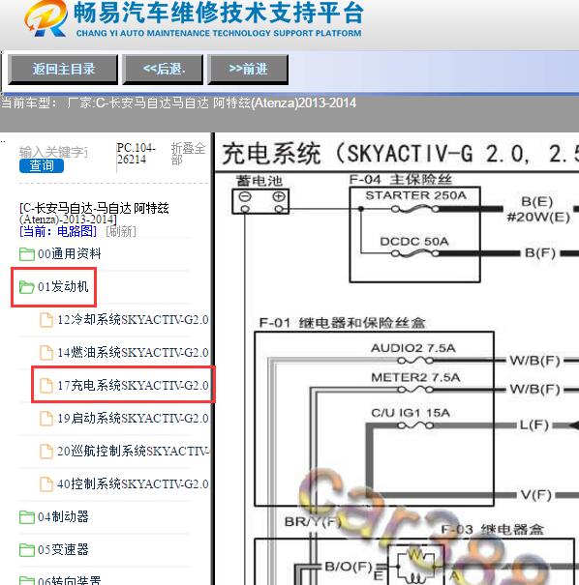579x585 pixels.
Task: Open 17充电系统SKYACTIV-G2.0 diagram entry
Action: tap(133, 386)
